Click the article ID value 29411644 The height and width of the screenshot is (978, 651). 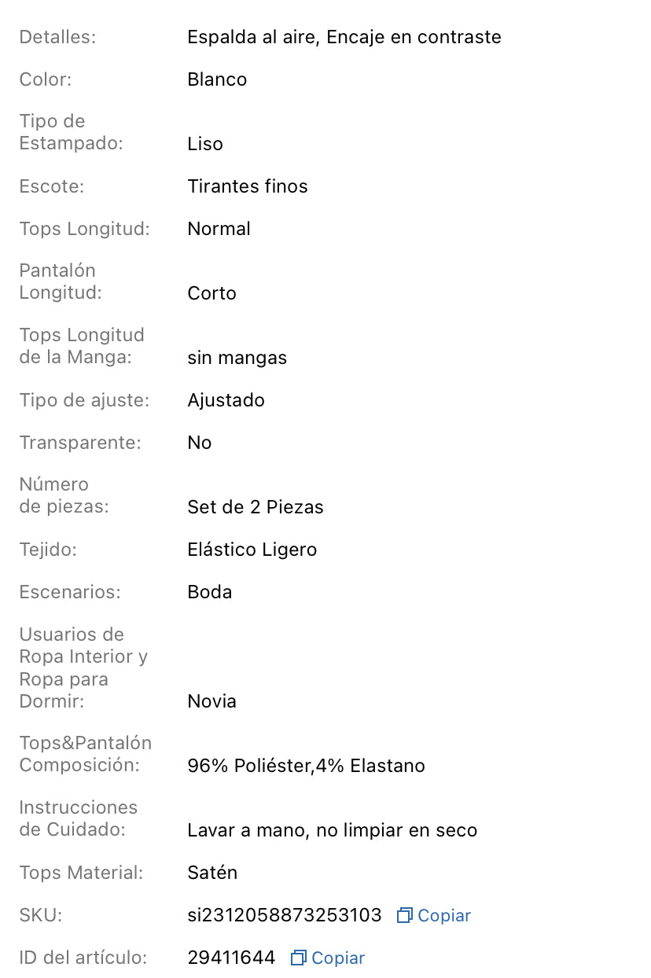pyautogui.click(x=231, y=958)
